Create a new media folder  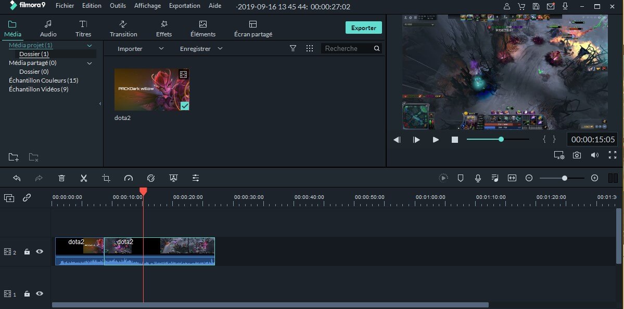[x=14, y=157]
